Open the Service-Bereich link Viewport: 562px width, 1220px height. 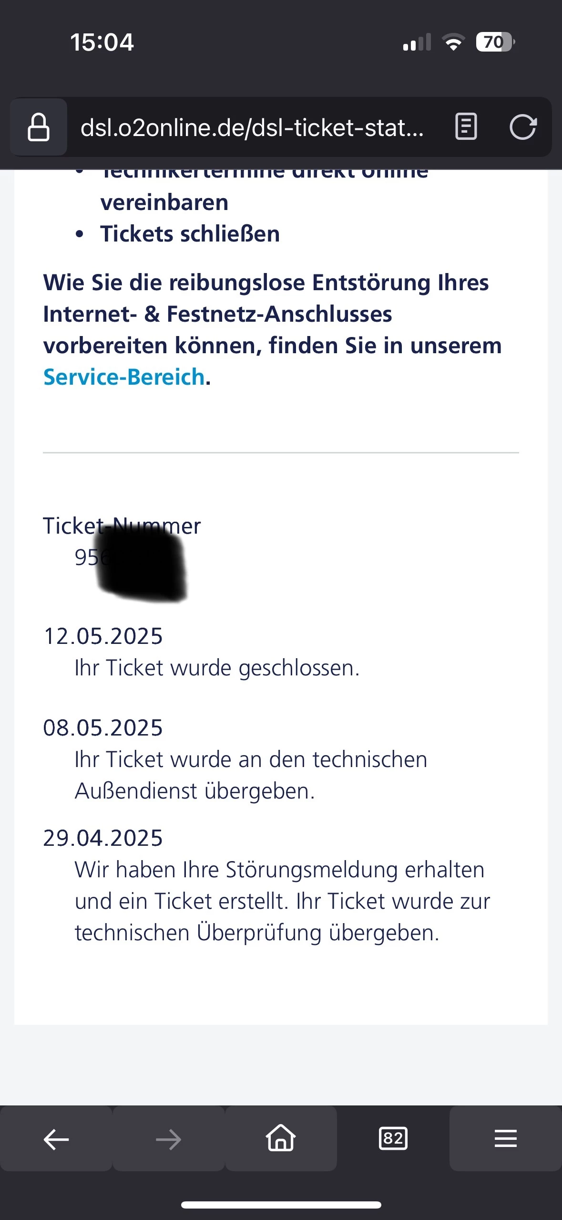pyautogui.click(x=124, y=377)
